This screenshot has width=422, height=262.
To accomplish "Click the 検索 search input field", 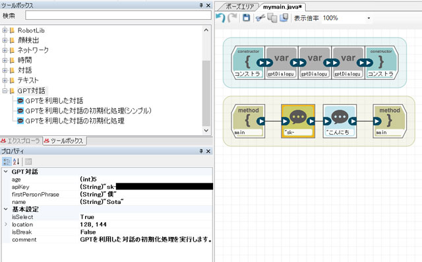I will pos(118,15).
